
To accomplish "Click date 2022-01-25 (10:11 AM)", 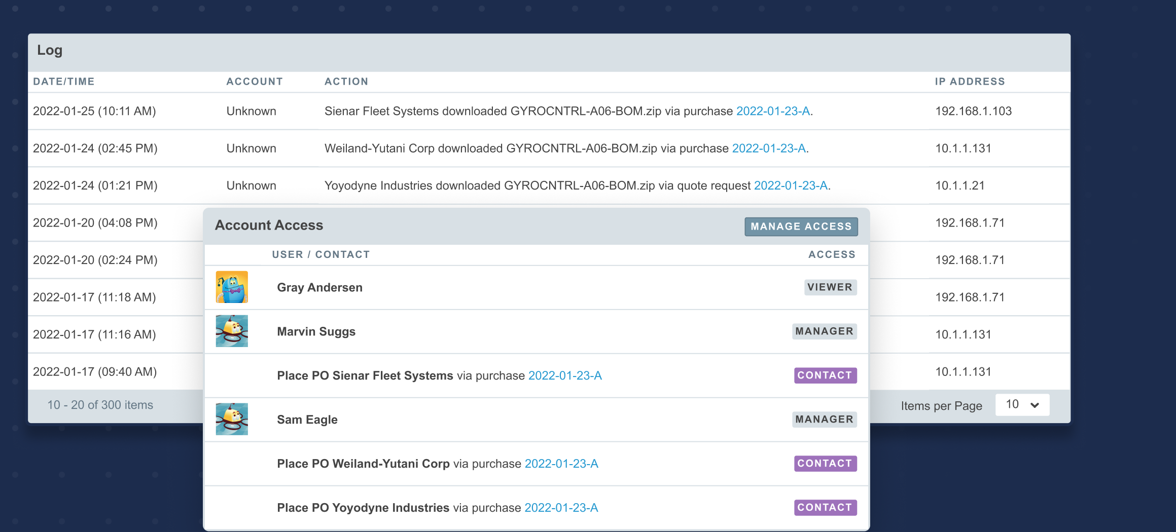I will click(94, 111).
